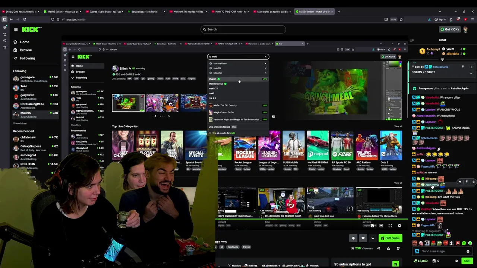The height and width of the screenshot is (268, 477).
Task: Open grossgore channel in Following list
Action: tap(35, 79)
